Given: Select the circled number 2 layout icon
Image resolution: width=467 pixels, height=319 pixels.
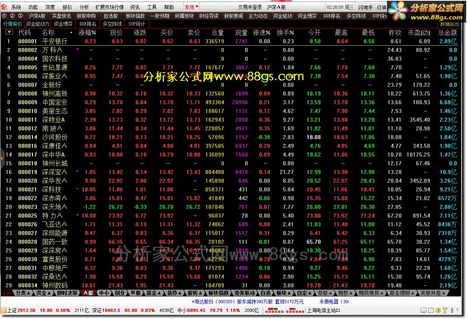Looking at the screenshot, I should (x=12, y=16).
